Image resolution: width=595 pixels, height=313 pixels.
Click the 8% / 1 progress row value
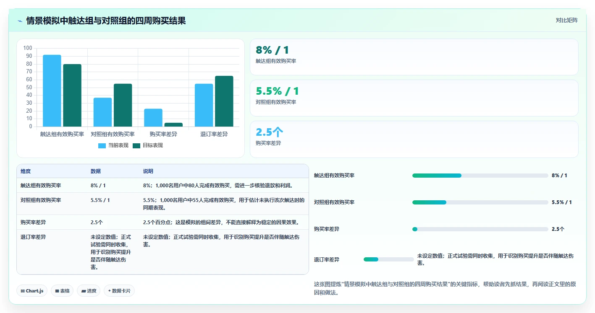559,176
